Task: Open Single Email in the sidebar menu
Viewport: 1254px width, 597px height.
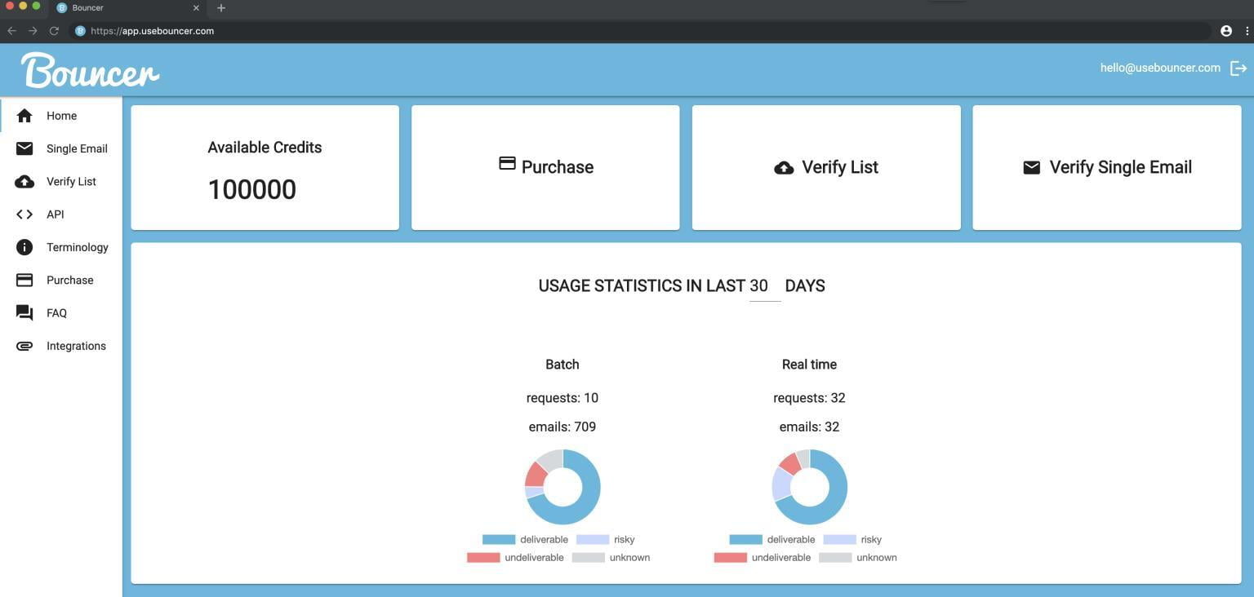Action: coord(61,148)
